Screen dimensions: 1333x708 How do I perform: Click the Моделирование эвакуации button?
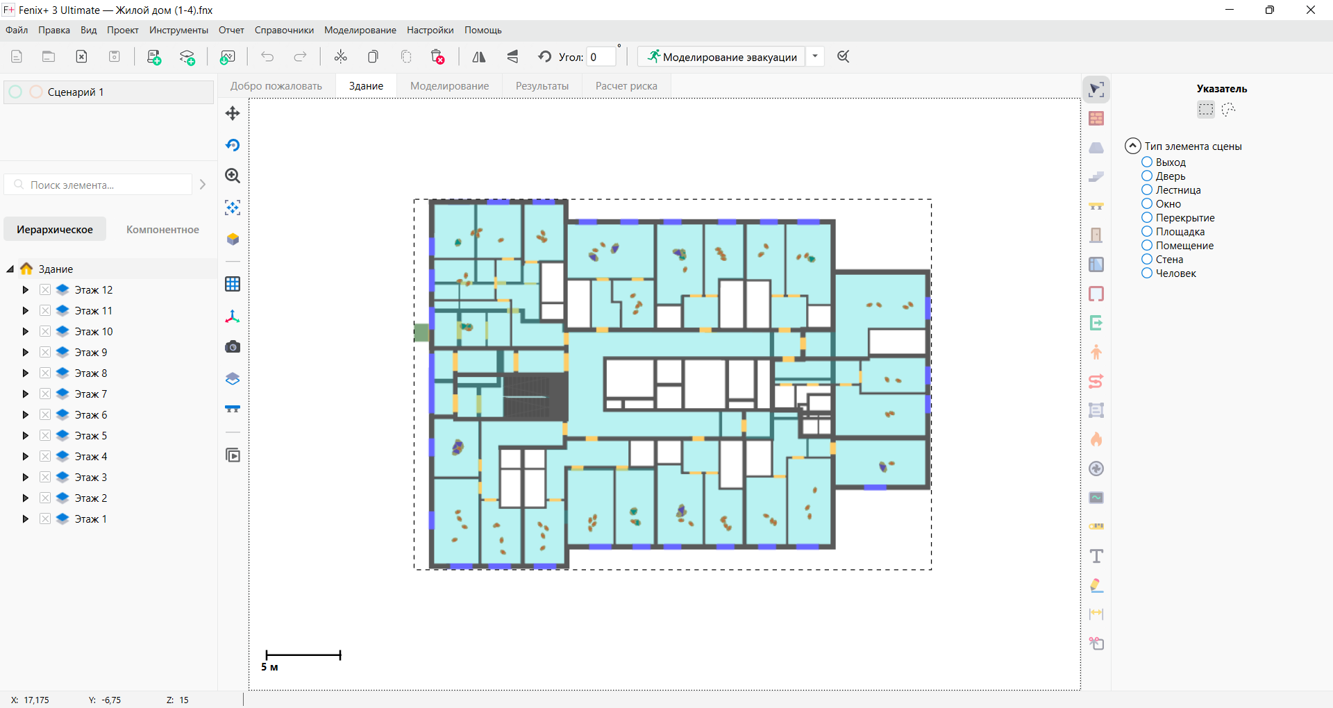pos(722,57)
